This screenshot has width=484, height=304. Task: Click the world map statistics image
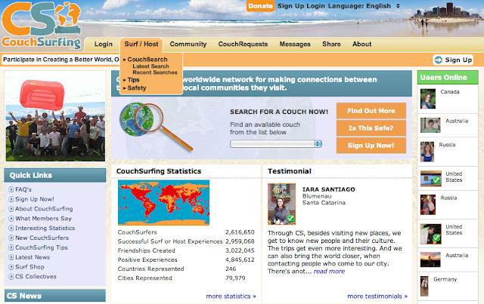coord(163,203)
